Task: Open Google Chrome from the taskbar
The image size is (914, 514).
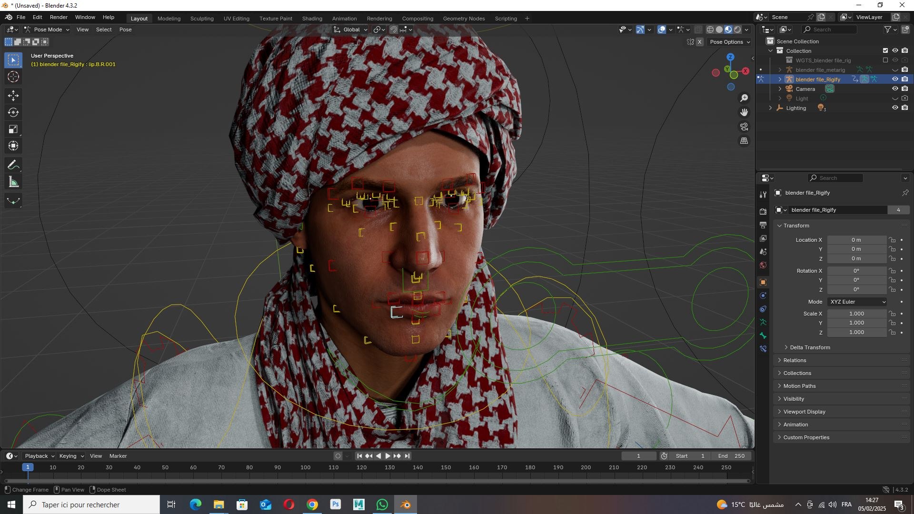Action: pos(312,504)
